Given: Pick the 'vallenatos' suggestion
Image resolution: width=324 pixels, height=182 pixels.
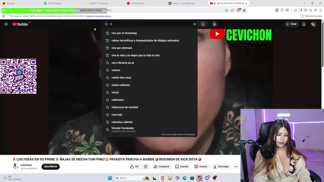Looking at the screenshot, I should pyautogui.click(x=150, y=100).
